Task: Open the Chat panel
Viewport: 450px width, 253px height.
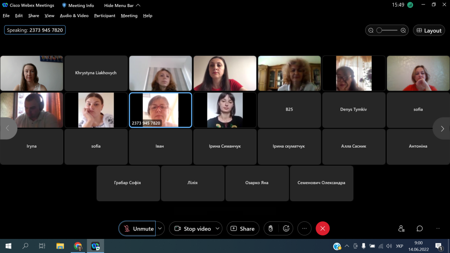Action: (420, 228)
